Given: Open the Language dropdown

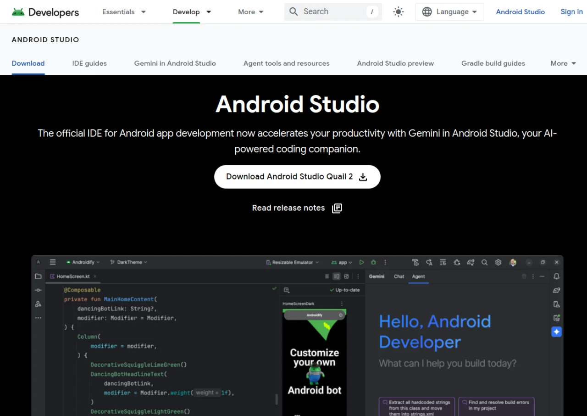Looking at the screenshot, I should pyautogui.click(x=449, y=12).
